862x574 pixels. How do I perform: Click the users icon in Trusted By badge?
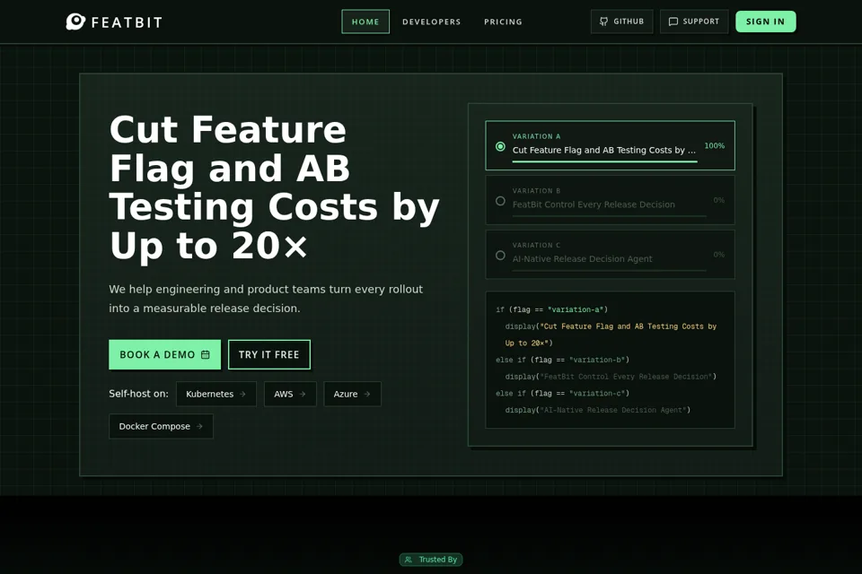(409, 559)
